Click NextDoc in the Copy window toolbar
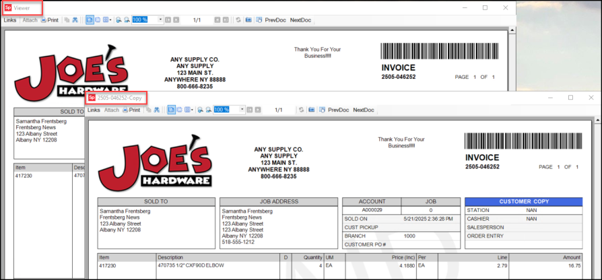Screen dimensions: 602x280 [x=364, y=110]
